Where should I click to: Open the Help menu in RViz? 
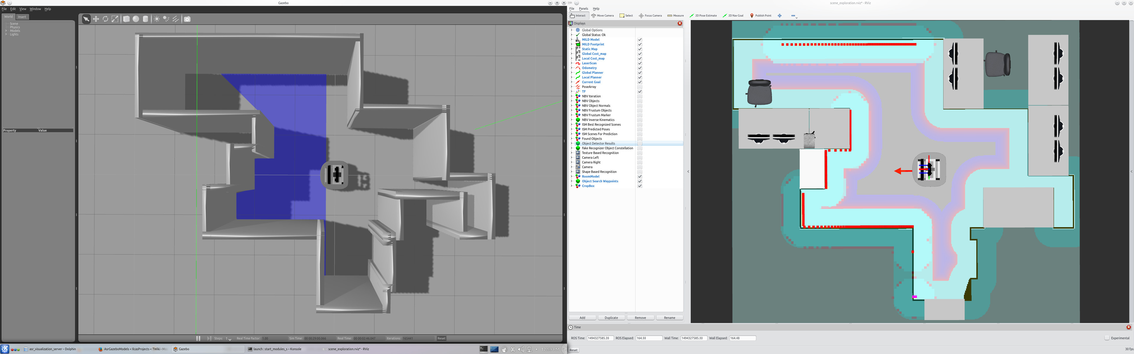pyautogui.click(x=596, y=9)
